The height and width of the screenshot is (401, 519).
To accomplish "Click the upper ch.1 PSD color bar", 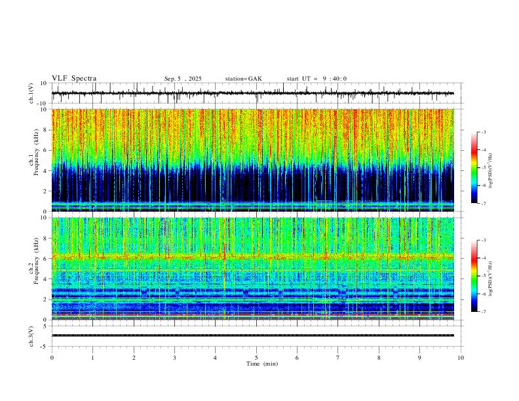I will pos(474,168).
